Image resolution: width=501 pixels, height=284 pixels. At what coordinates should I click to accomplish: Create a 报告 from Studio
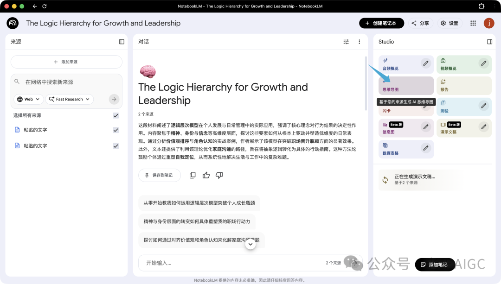464,86
